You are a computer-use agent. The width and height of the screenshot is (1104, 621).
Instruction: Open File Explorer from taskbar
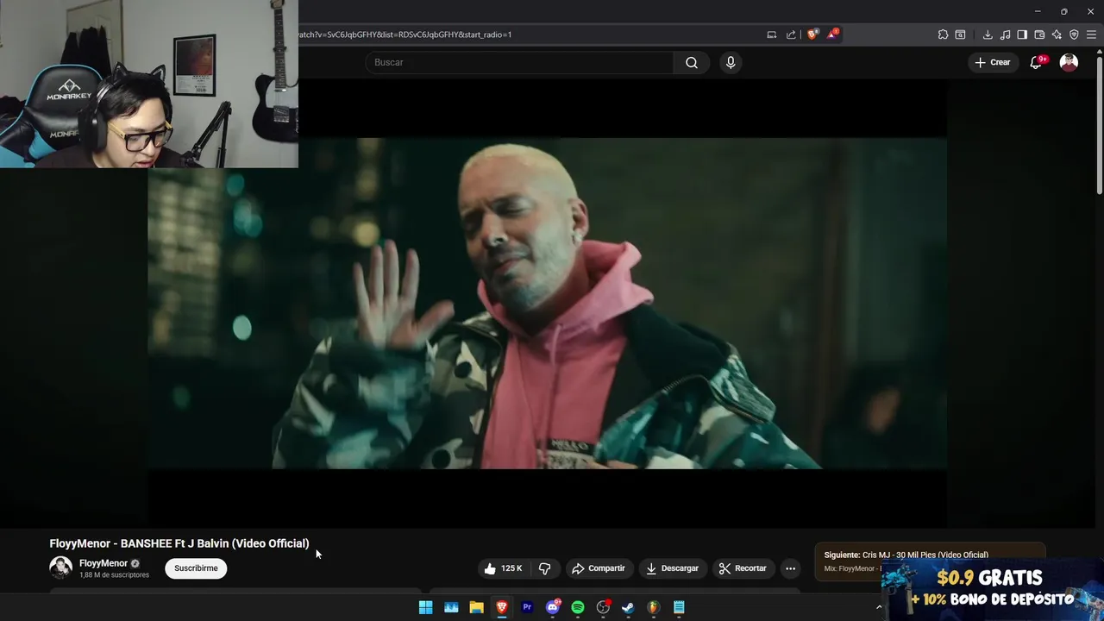click(x=476, y=607)
